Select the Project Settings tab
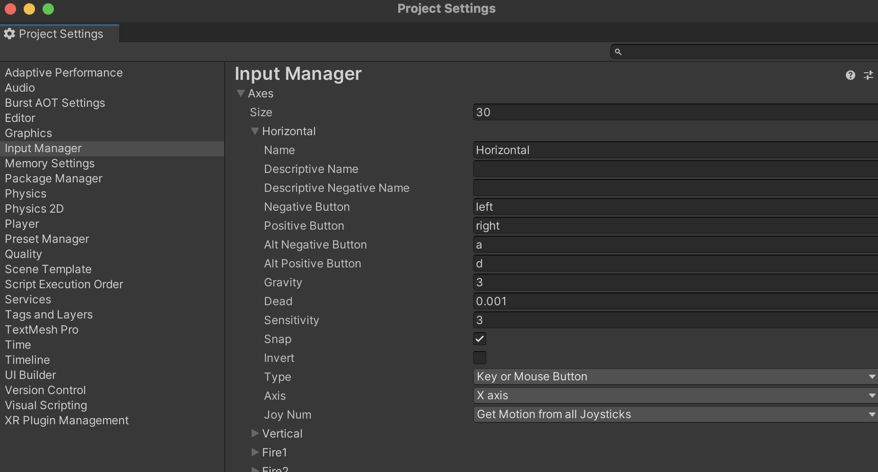 tap(60, 34)
